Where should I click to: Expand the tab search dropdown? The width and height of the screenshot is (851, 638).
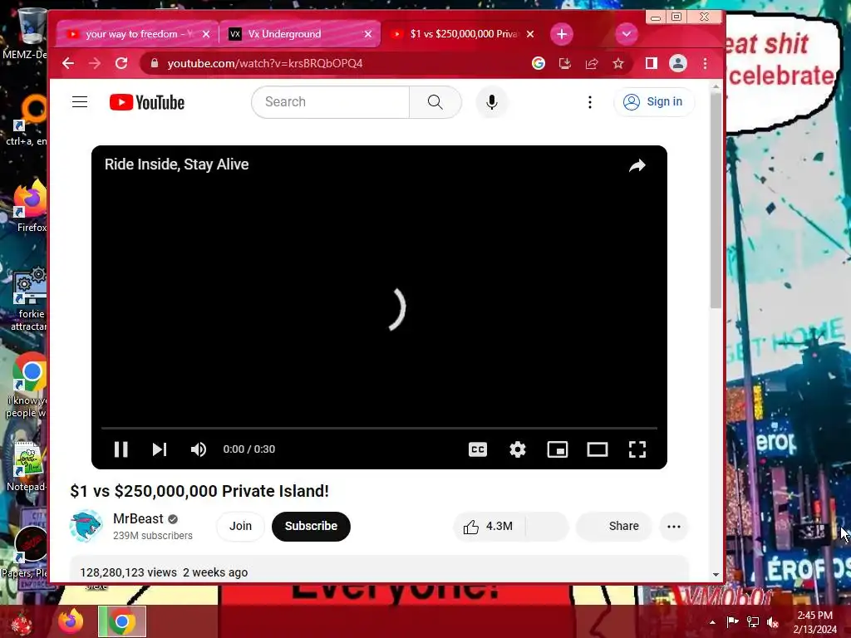coord(627,34)
